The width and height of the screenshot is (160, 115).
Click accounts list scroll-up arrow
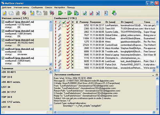tap(51, 22)
